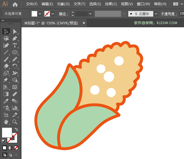Viewport: 184px width, 159px height.
Task: Open the 文件(F) menu
Action: [x=32, y=4]
